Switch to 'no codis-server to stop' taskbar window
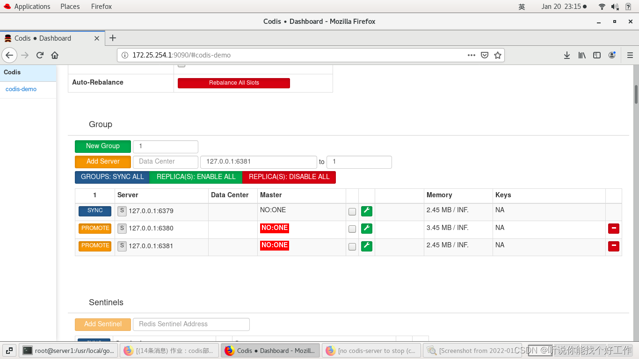The height and width of the screenshot is (359, 639). 371,351
